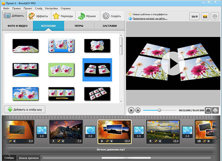Play the slideshow with the round play button
This screenshot has width=222, height=161.
(x=131, y=110)
